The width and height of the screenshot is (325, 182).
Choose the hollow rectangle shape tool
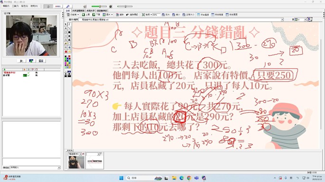point(65,32)
